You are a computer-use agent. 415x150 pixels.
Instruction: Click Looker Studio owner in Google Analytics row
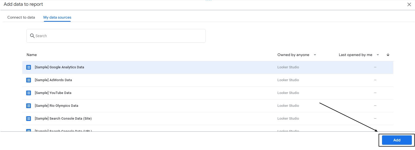tap(288, 67)
